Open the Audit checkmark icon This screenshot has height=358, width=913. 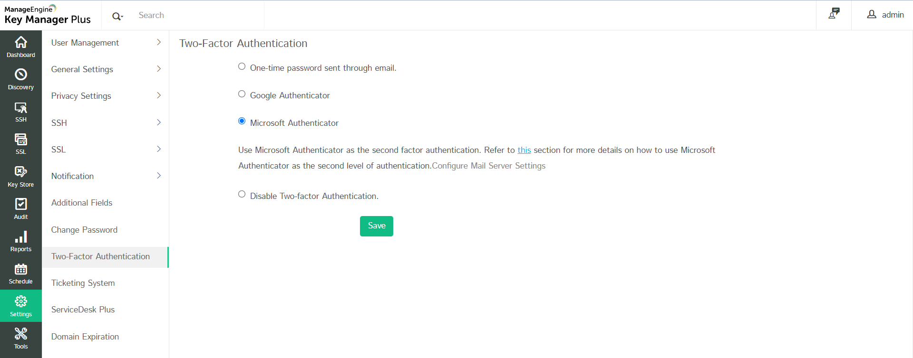tap(21, 208)
